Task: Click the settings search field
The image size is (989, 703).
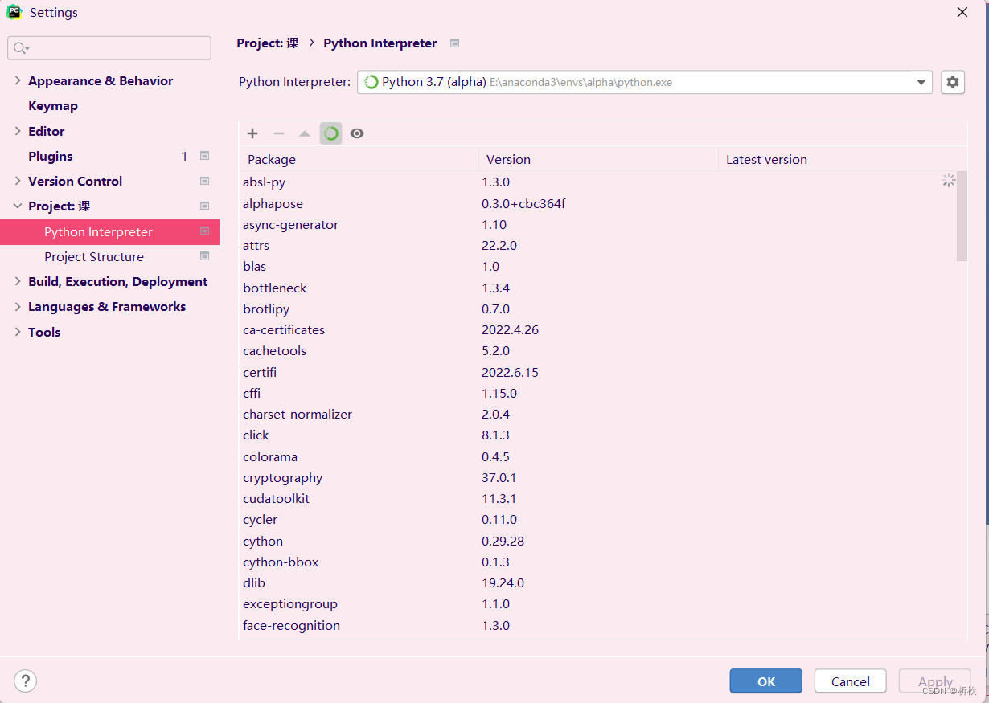Action: click(109, 48)
